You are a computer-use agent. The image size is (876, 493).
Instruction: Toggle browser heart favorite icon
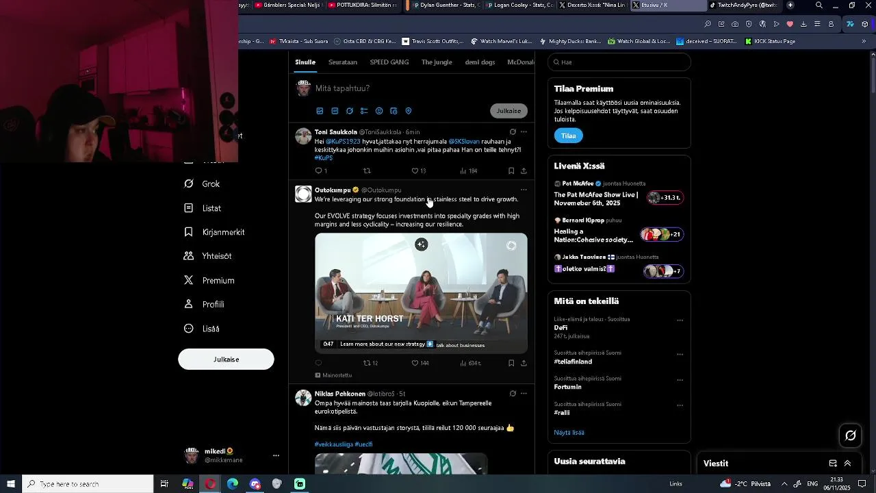(x=790, y=24)
